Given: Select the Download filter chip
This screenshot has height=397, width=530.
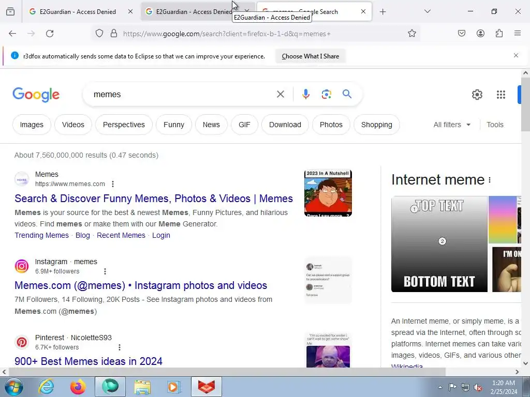Looking at the screenshot, I should pos(285,125).
